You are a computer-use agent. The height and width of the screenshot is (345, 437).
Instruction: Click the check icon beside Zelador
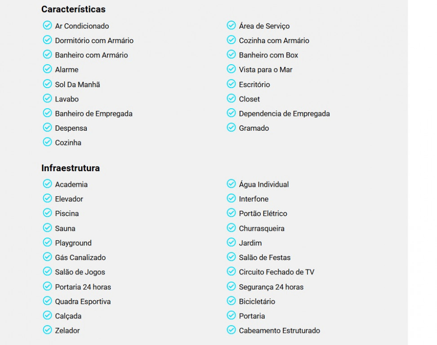point(47,330)
